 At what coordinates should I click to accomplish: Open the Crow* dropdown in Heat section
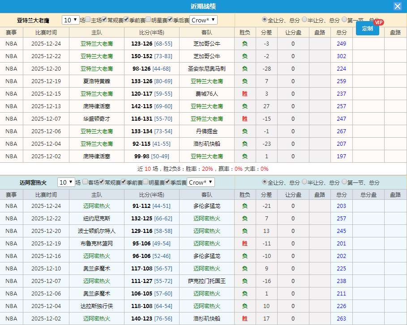[x=201, y=182]
